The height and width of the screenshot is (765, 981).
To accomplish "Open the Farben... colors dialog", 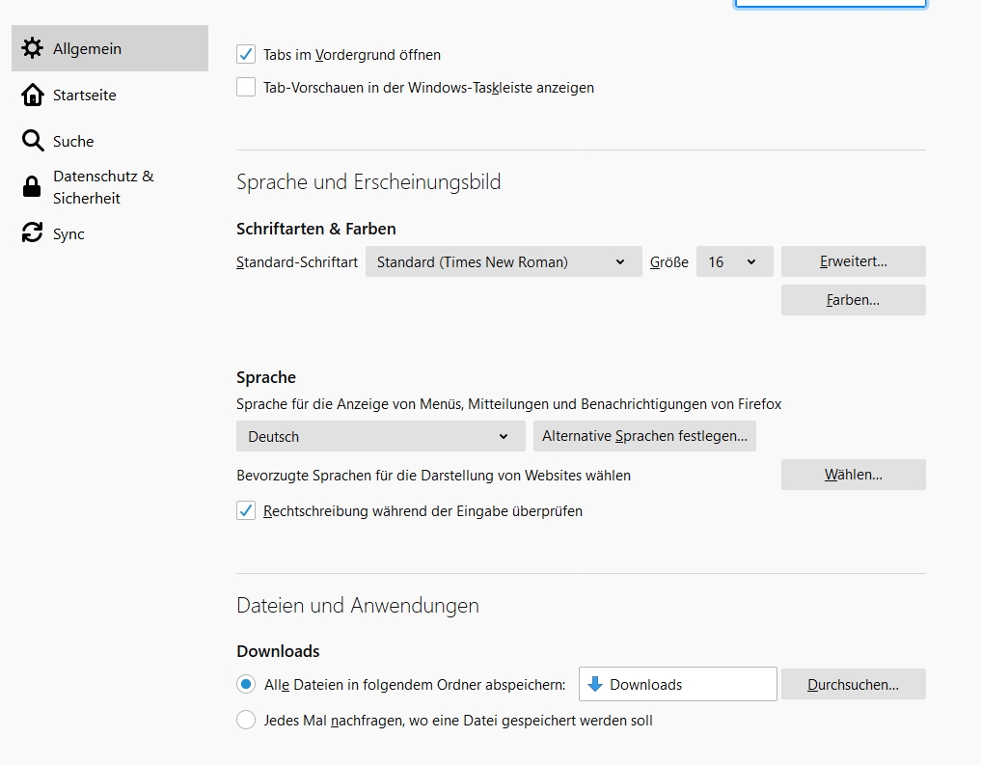I will point(853,300).
